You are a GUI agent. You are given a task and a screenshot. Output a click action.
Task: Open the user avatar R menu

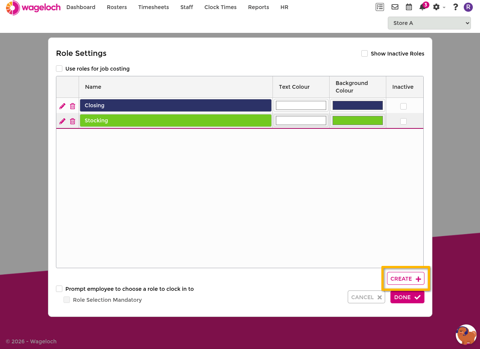468,7
